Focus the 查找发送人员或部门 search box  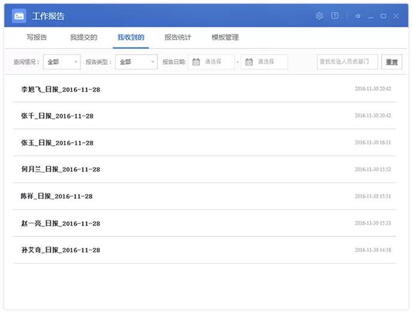(x=347, y=62)
